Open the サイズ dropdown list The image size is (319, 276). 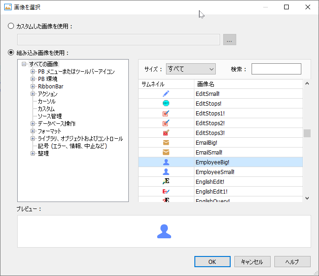tap(190, 69)
